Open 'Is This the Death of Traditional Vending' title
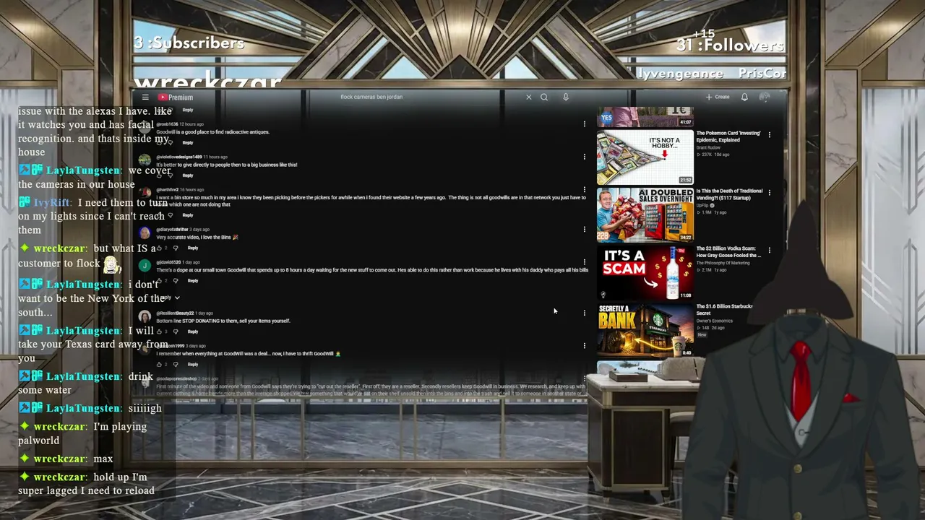The height and width of the screenshot is (520, 925). point(728,194)
